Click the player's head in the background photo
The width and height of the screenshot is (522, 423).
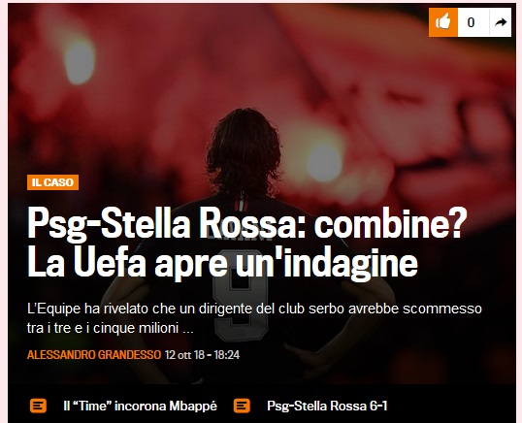(245, 151)
